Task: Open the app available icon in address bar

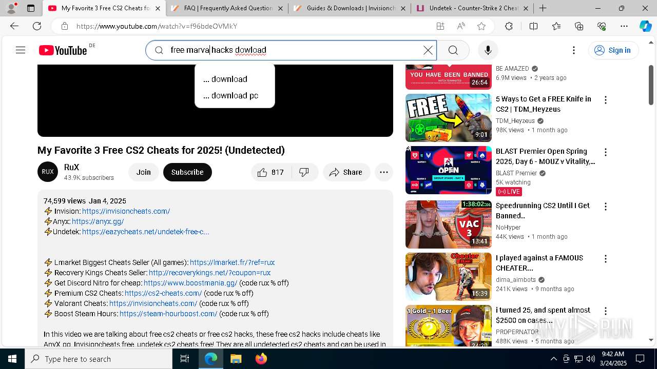Action: [440, 26]
